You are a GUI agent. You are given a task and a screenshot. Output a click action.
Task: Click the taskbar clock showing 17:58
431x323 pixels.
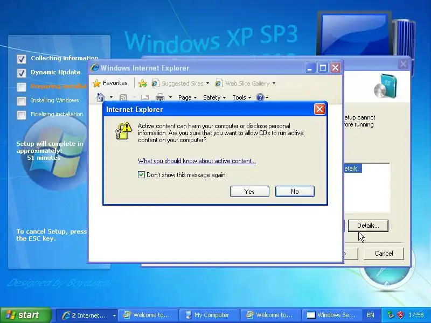(x=416, y=315)
